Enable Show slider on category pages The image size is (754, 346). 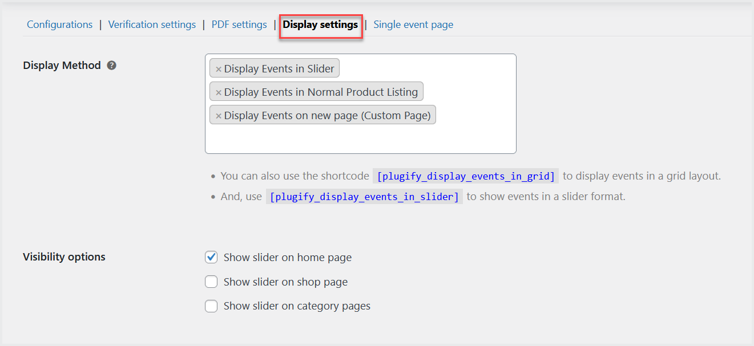click(x=211, y=306)
